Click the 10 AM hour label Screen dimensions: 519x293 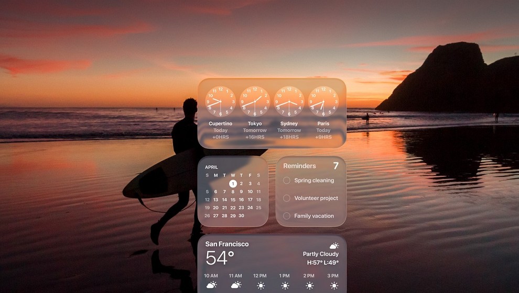[x=211, y=276]
